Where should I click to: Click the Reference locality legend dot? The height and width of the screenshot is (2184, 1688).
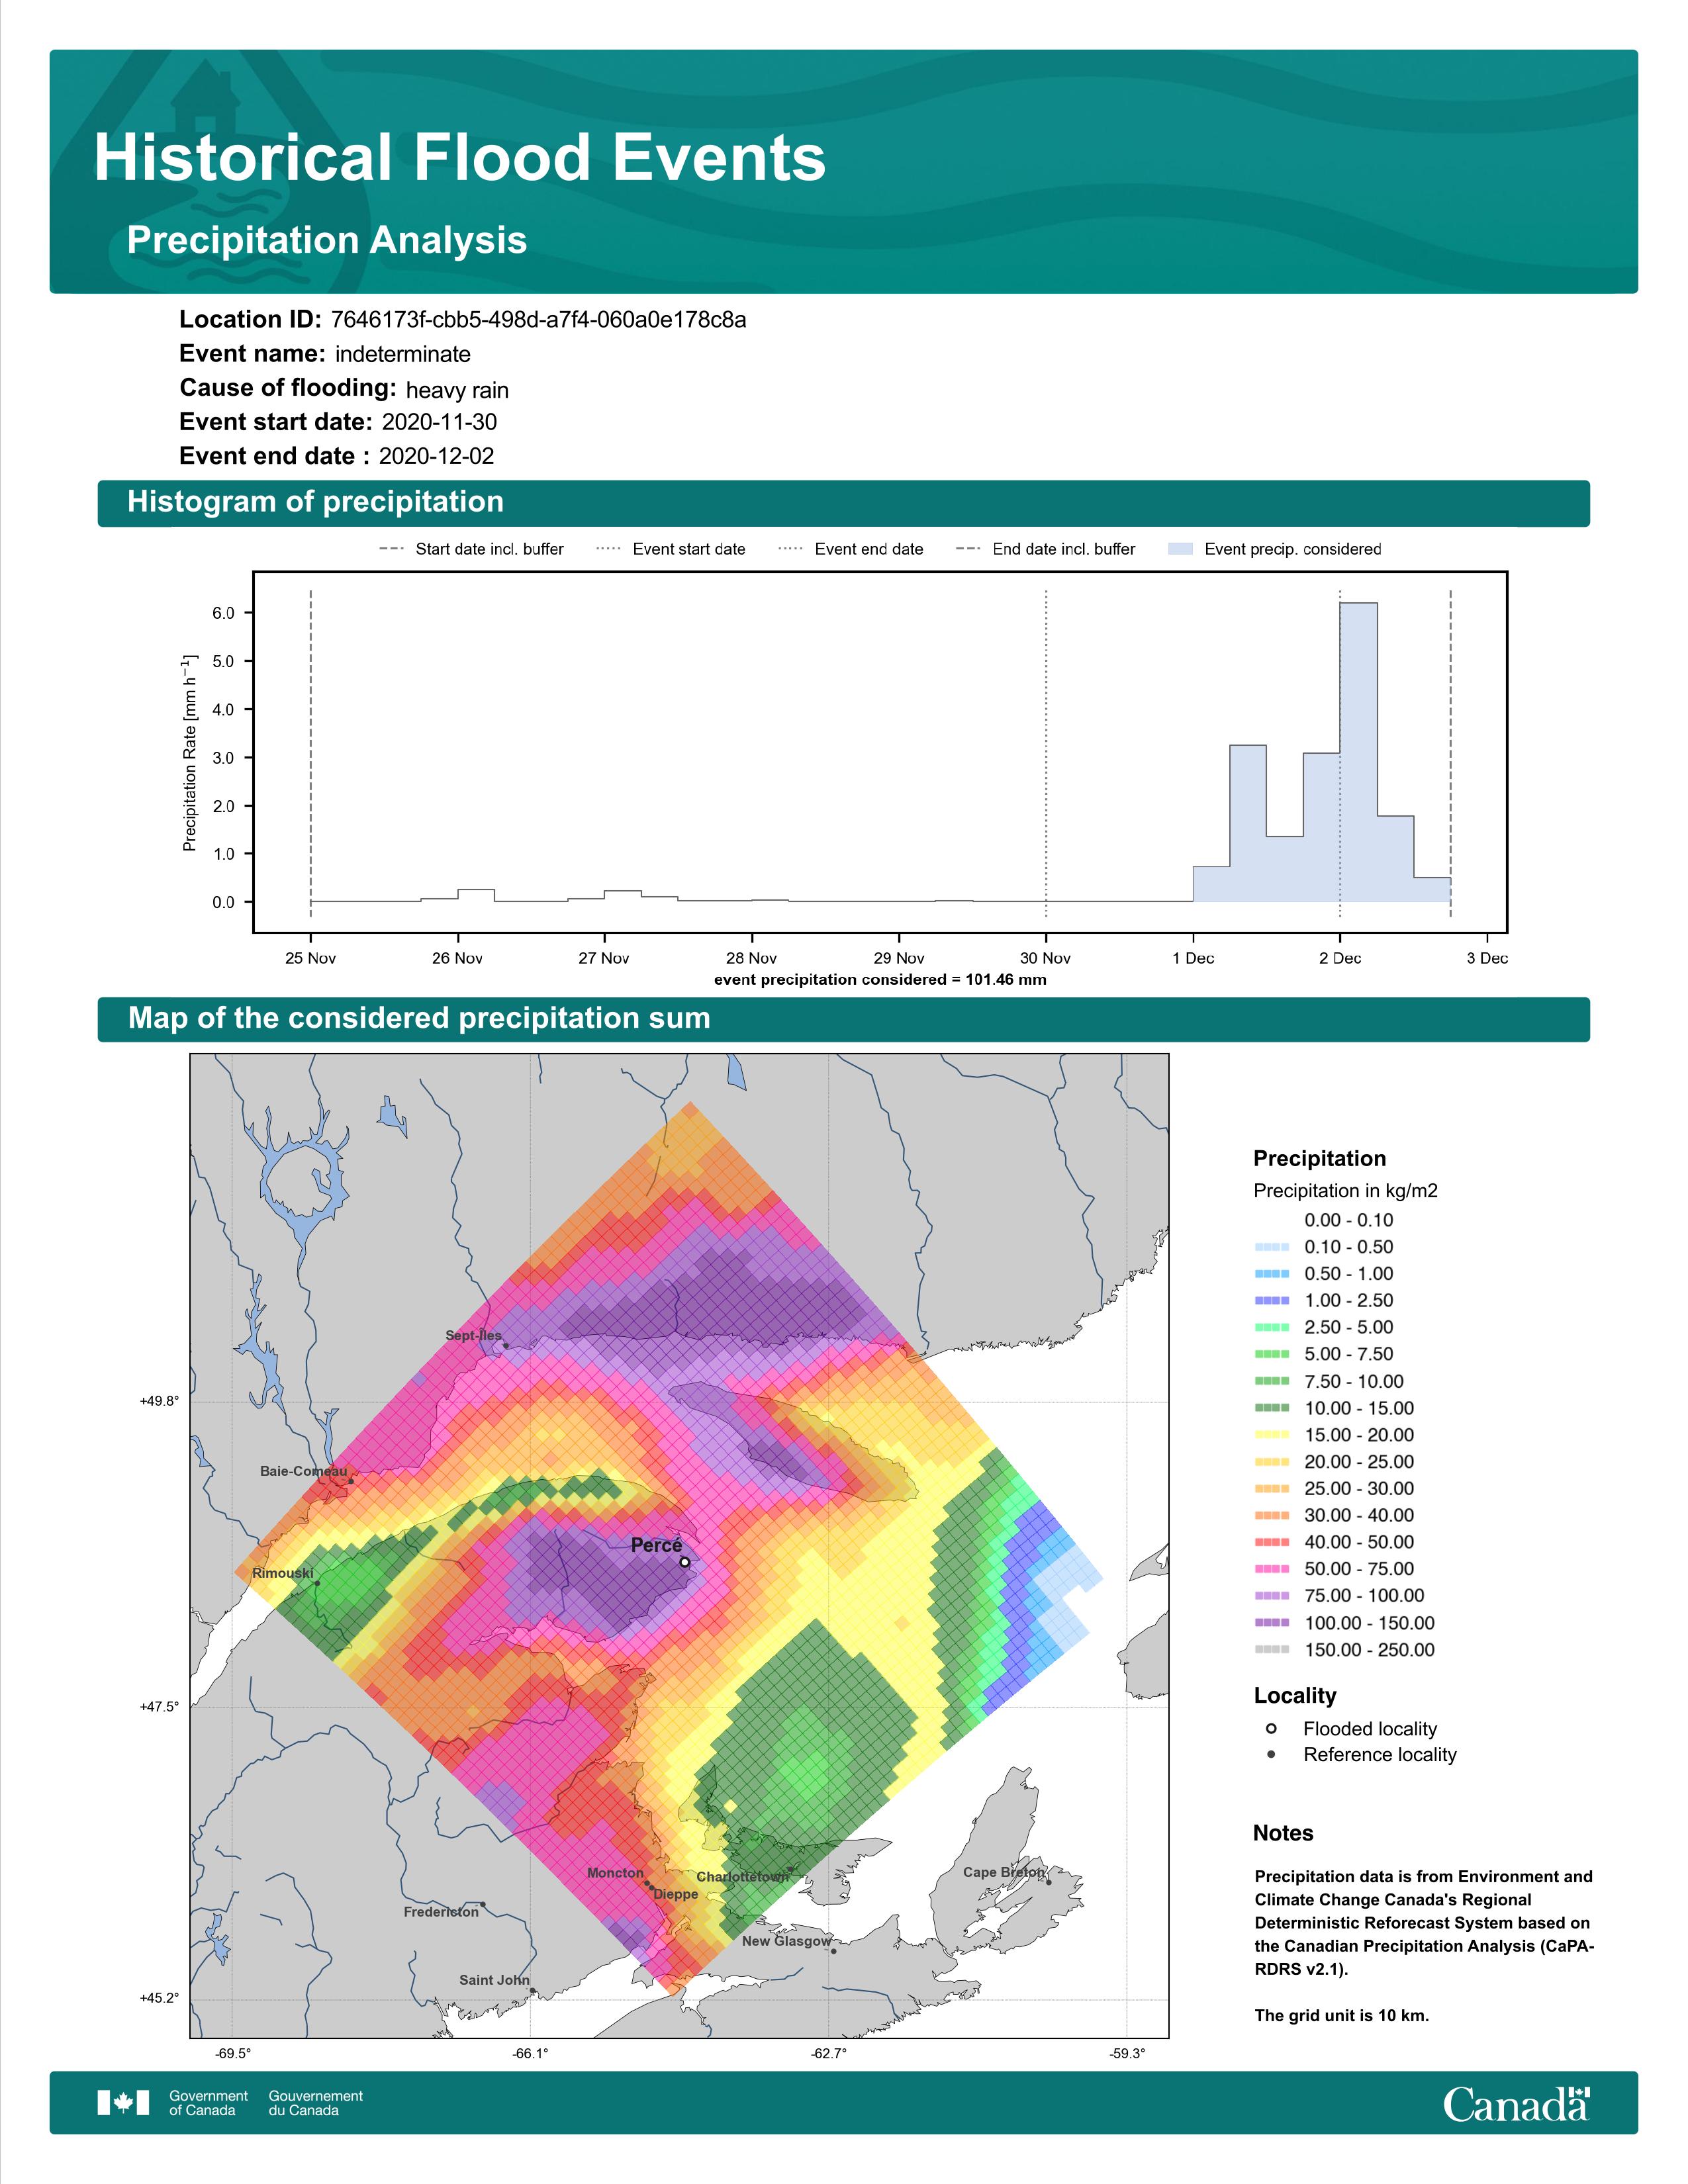(1271, 1754)
